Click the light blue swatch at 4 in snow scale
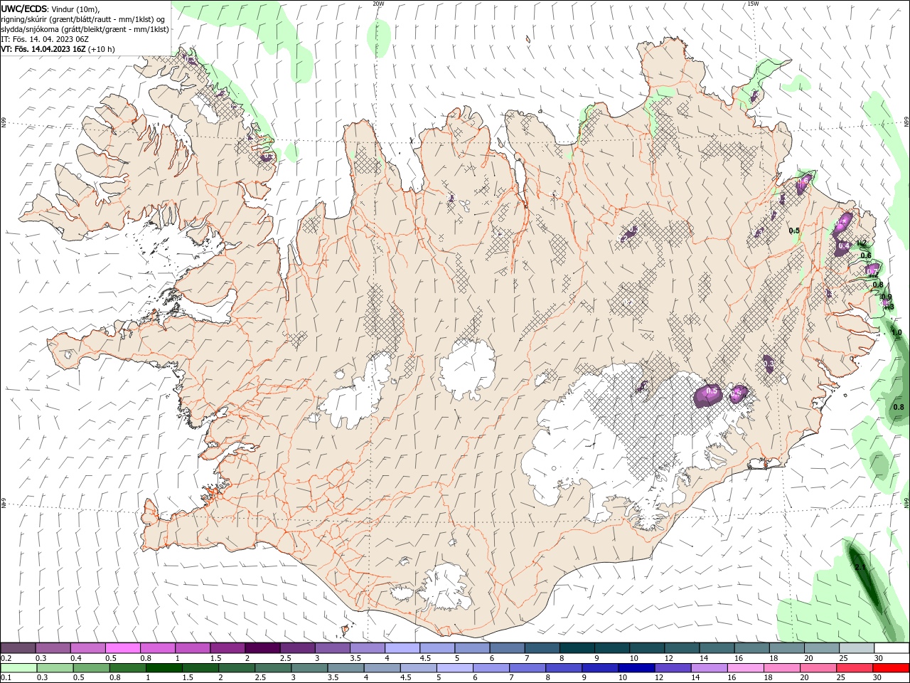 pos(401,648)
